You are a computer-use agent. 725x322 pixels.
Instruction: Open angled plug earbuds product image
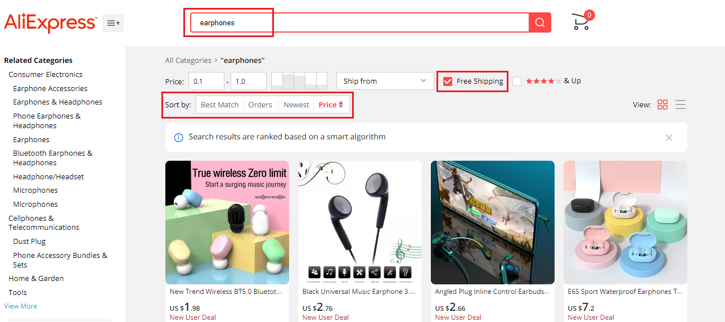[x=493, y=223]
